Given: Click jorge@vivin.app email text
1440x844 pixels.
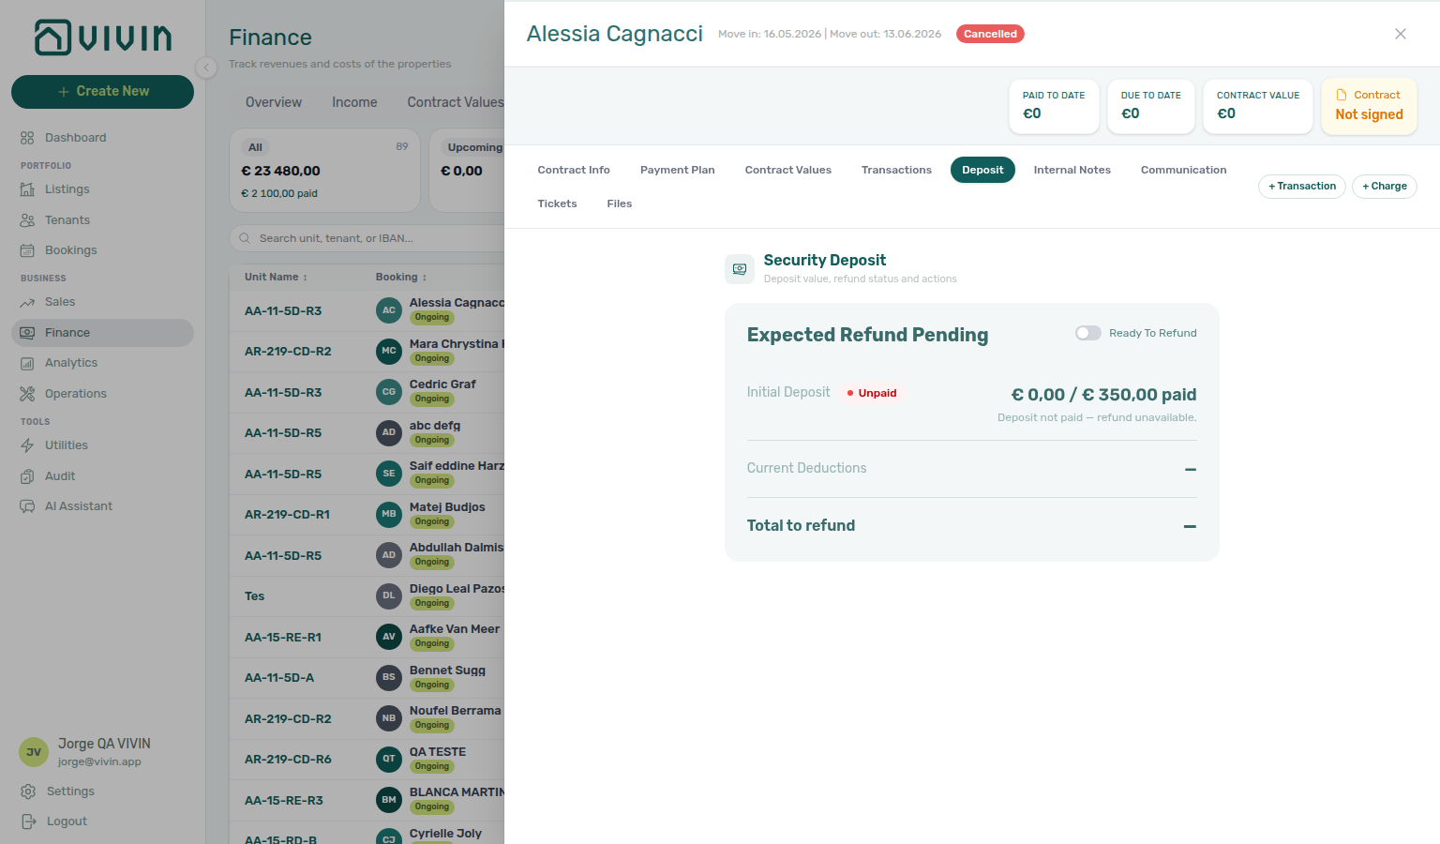Looking at the screenshot, I should tap(99, 761).
